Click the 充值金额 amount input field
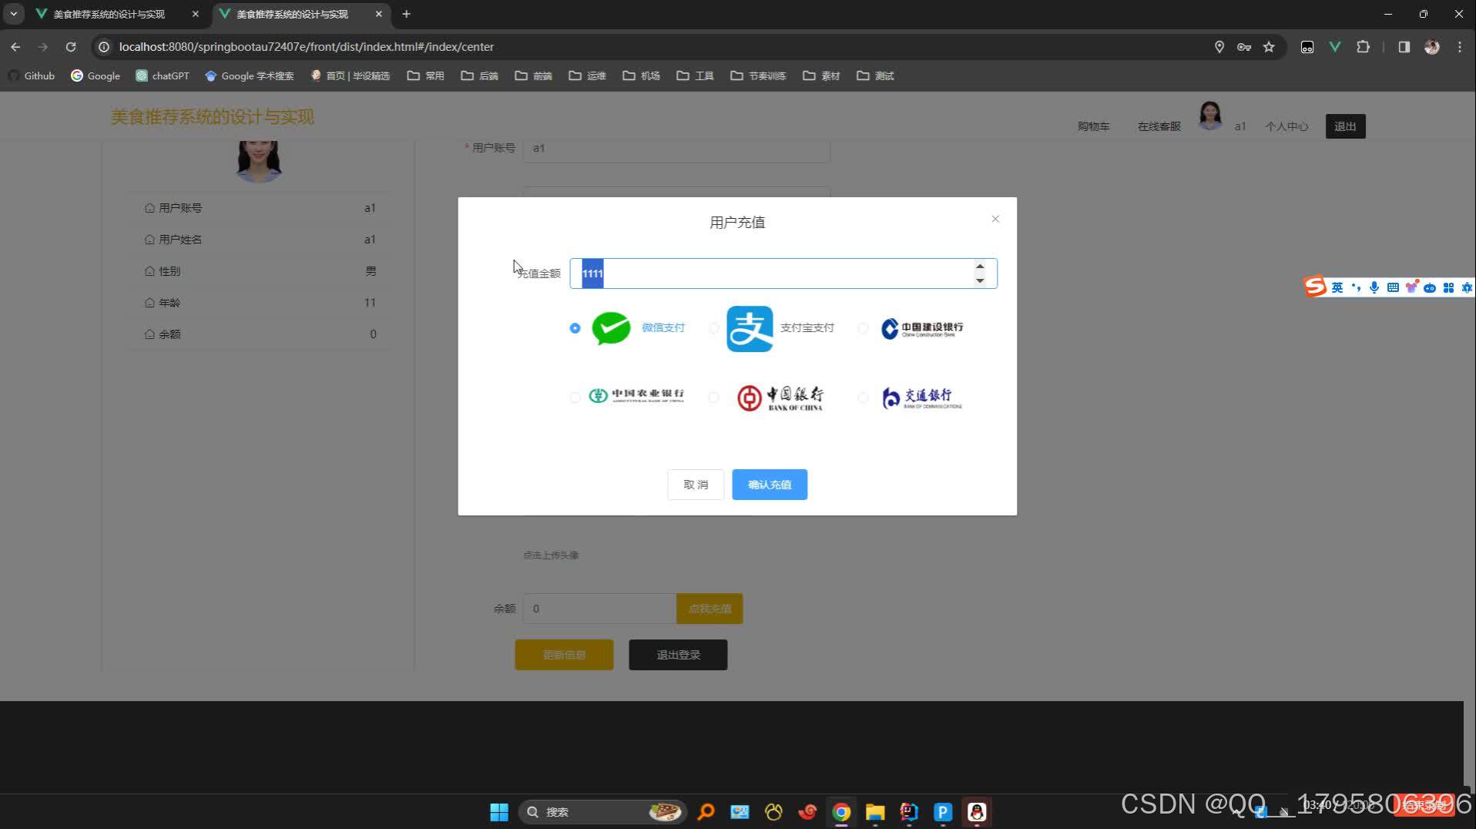 click(x=783, y=274)
